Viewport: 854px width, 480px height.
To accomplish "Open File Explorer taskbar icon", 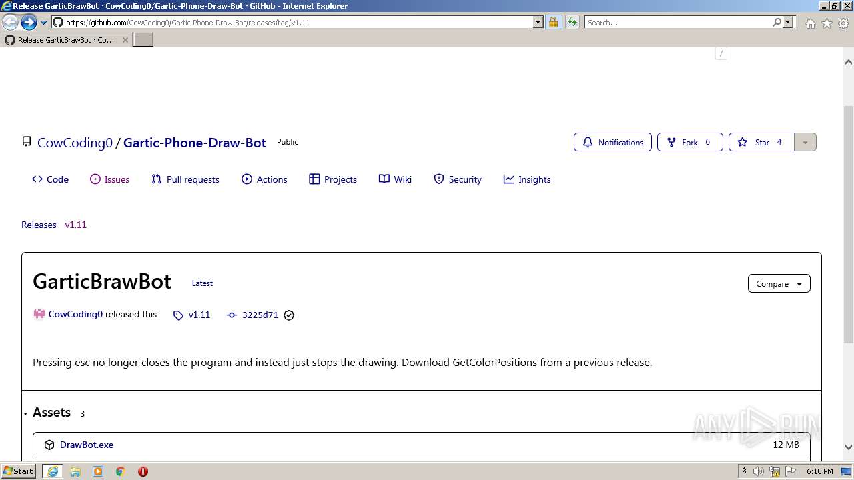I will pos(75,471).
